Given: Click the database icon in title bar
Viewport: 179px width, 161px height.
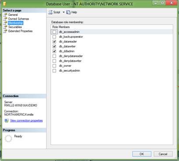Looking at the screenshot, I should pos(5,4).
